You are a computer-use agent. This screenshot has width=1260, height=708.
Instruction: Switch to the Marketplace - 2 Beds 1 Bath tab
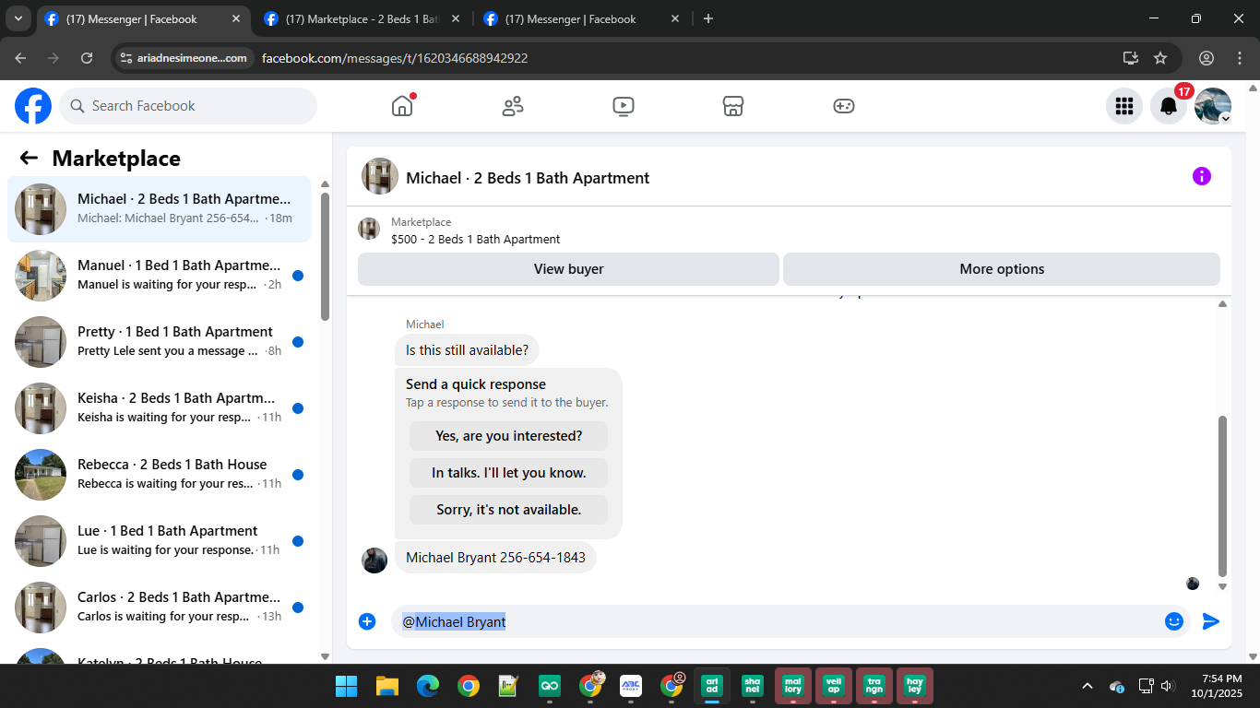click(x=361, y=18)
